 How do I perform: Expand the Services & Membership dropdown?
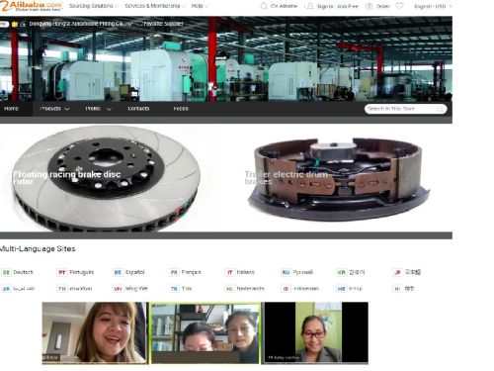(x=155, y=6)
